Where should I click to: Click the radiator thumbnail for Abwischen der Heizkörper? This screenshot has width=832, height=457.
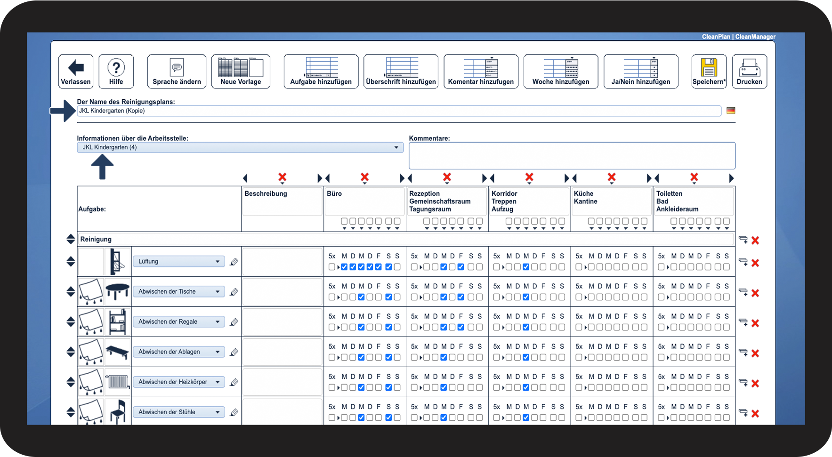coord(118,382)
